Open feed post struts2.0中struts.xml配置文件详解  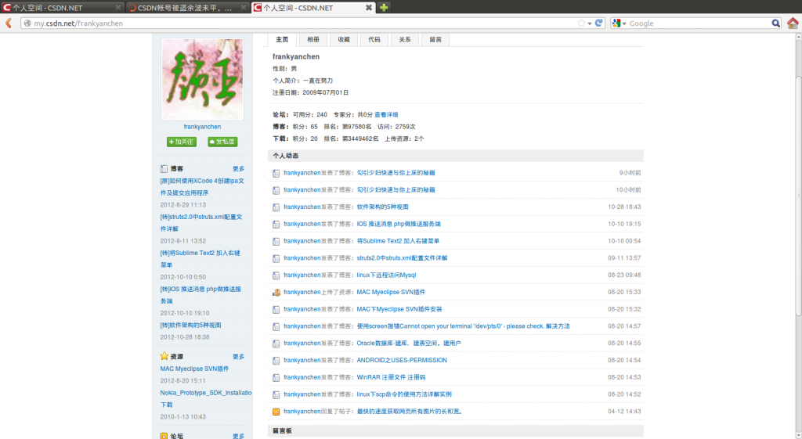tap(402, 258)
